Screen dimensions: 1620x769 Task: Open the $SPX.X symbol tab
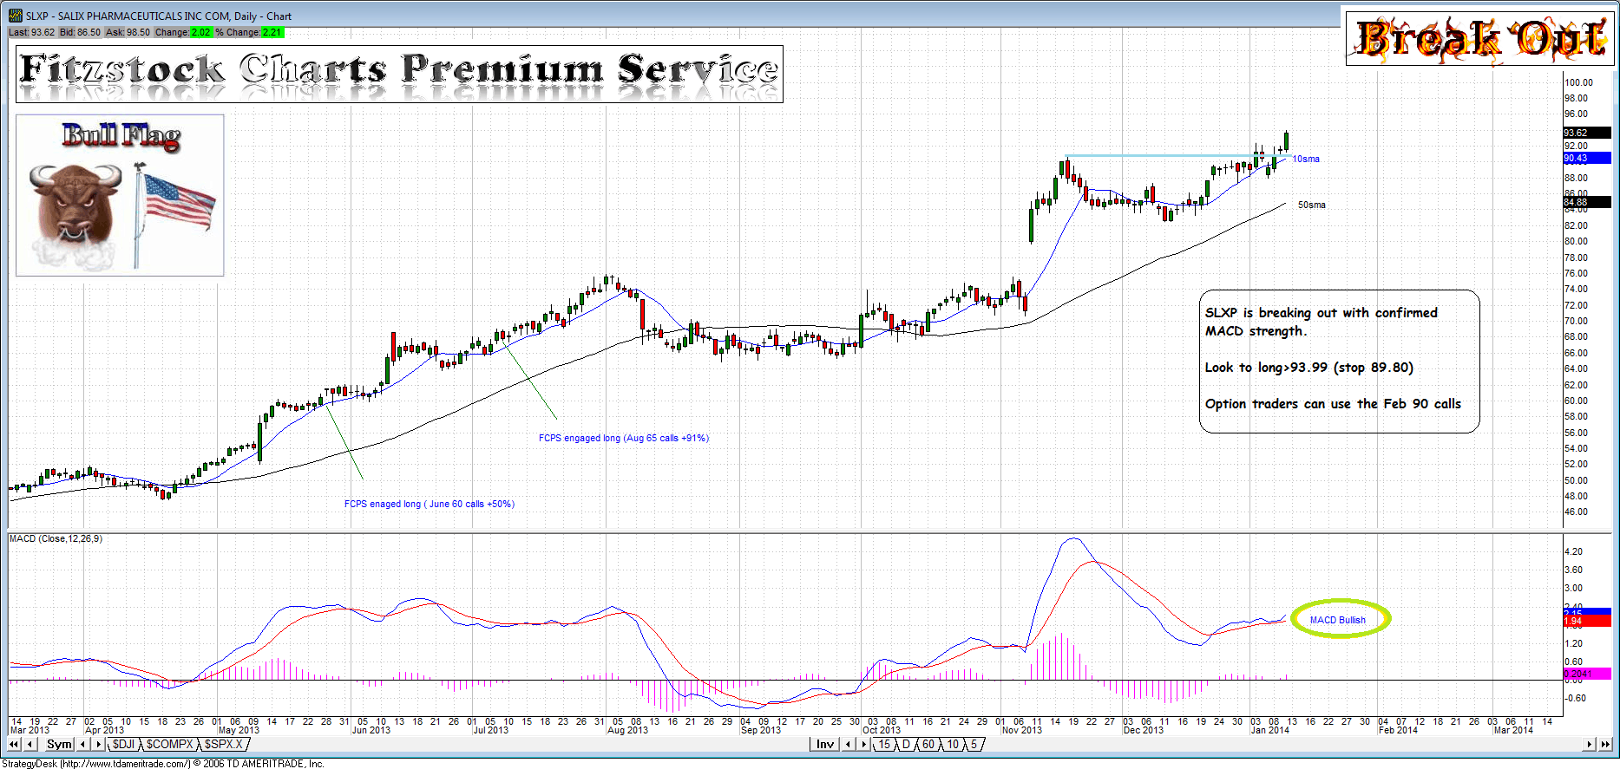click(x=223, y=744)
